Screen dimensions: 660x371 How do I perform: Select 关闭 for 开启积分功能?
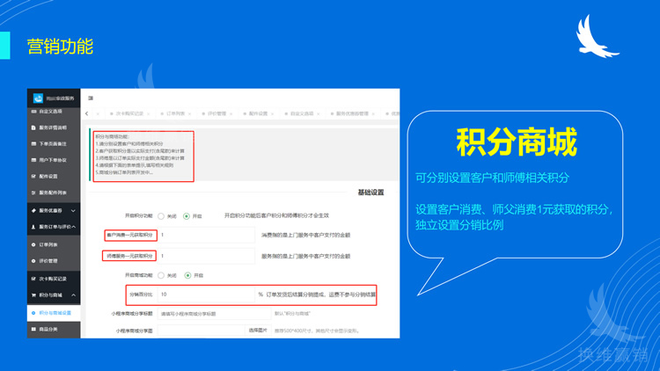(161, 216)
